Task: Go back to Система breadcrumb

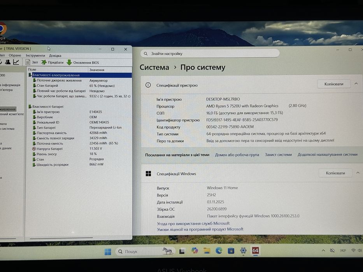Action: pyautogui.click(x=154, y=67)
